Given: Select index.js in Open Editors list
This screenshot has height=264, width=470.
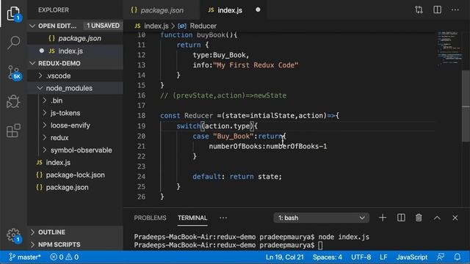Looking at the screenshot, I should tap(75, 51).
